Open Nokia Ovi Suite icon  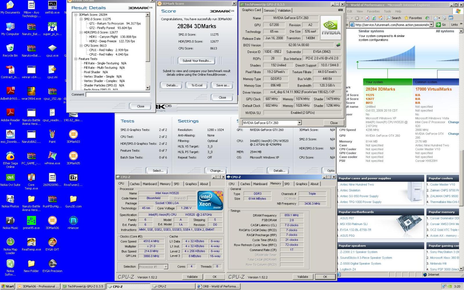(x=10, y=180)
